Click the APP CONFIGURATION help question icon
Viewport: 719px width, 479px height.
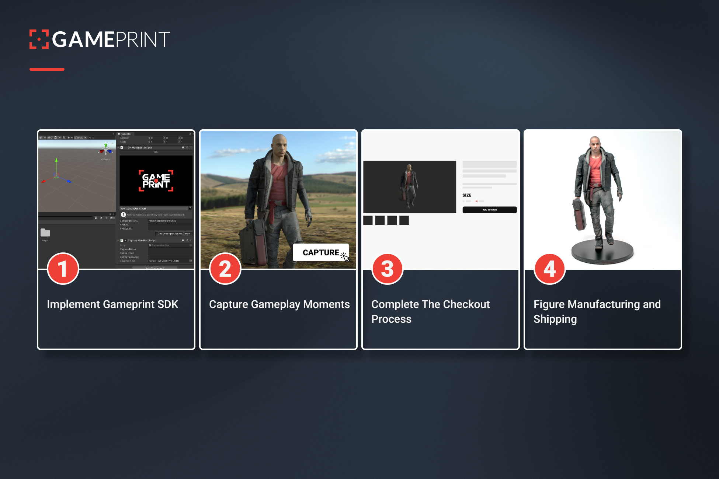pos(190,209)
